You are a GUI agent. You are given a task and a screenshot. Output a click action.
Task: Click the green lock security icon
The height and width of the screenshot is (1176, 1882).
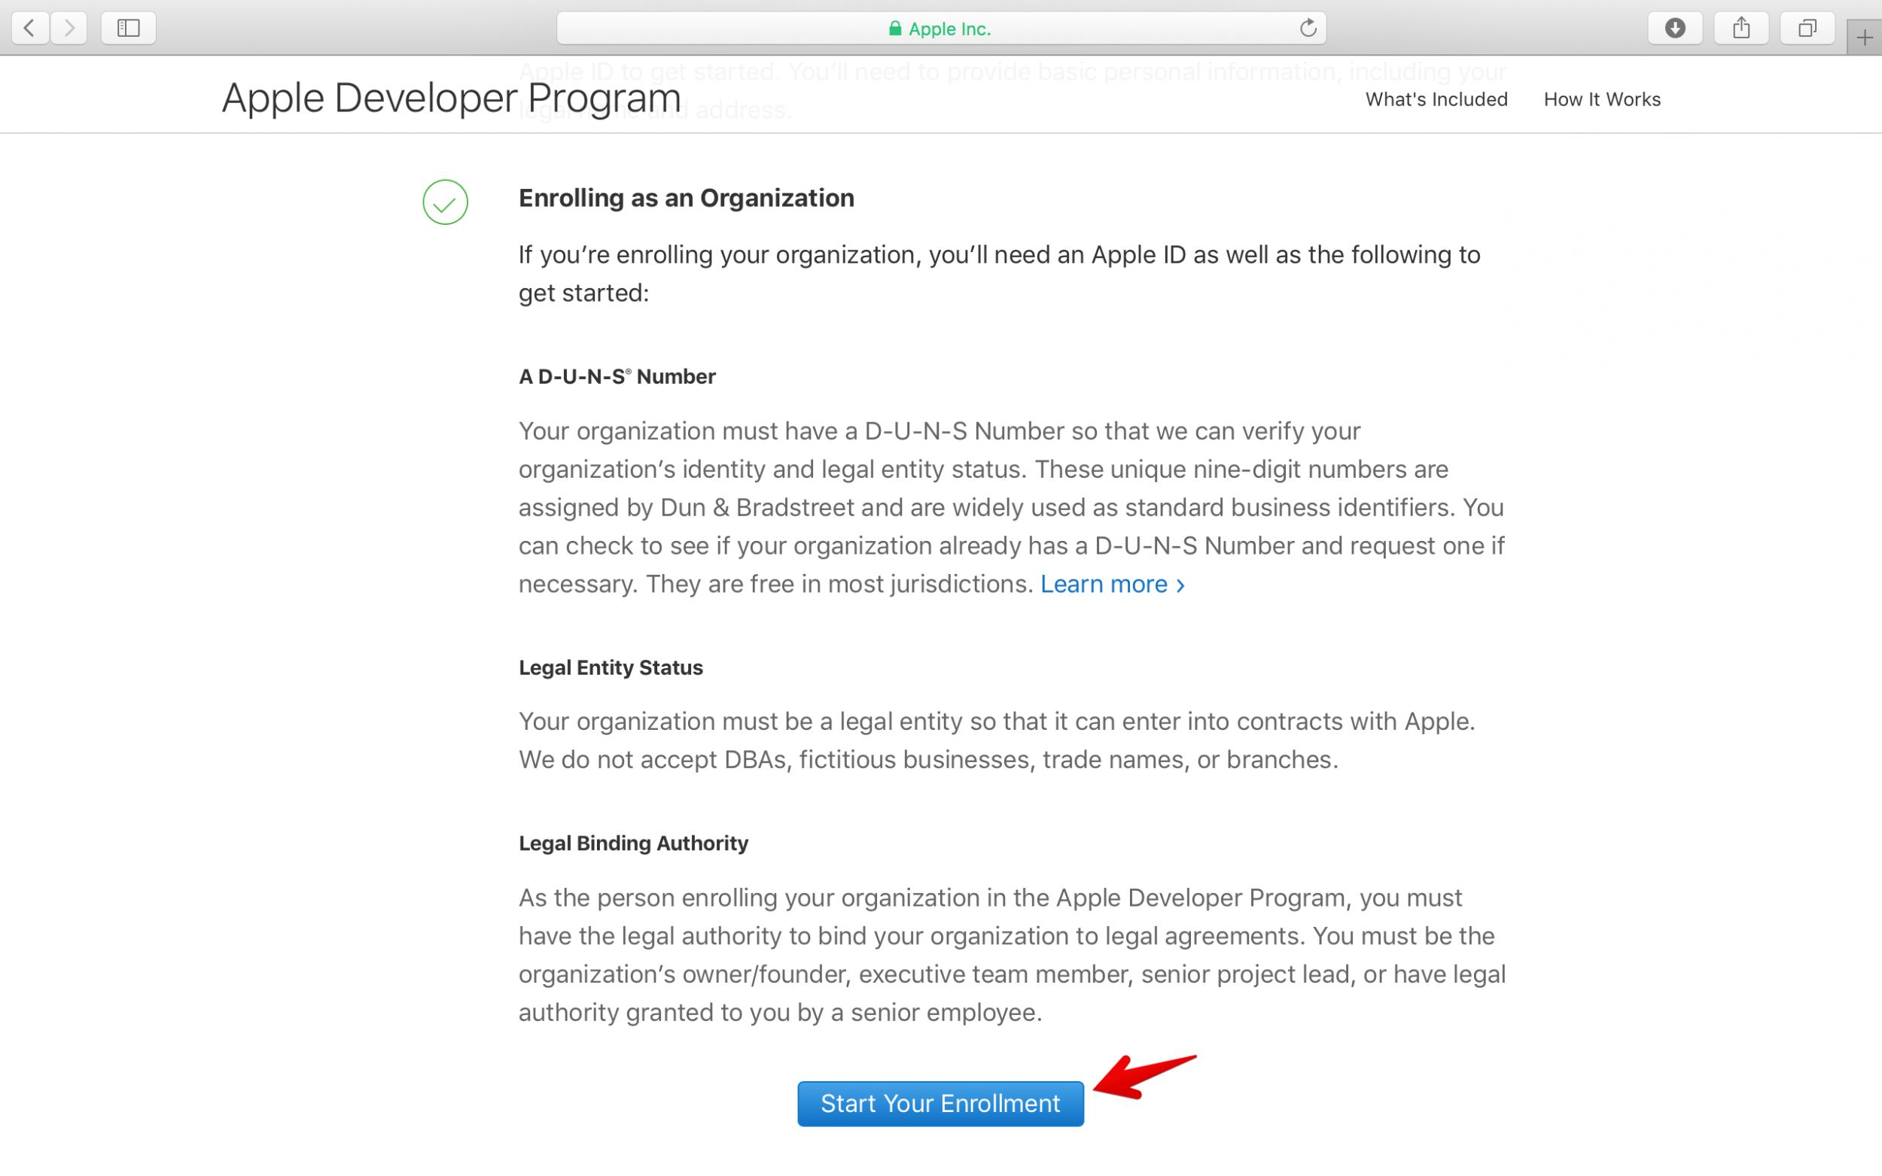point(895,29)
